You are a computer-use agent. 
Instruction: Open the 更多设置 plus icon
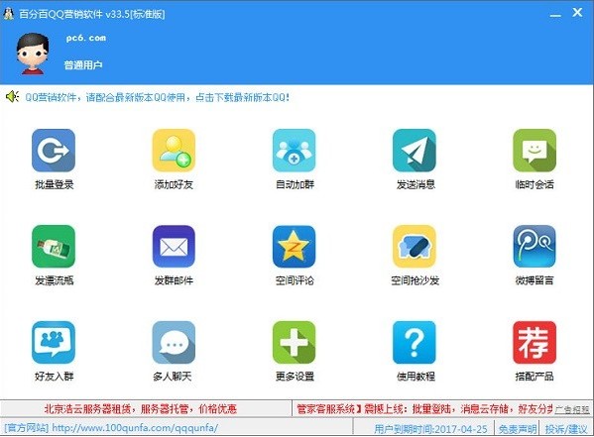[x=294, y=342]
